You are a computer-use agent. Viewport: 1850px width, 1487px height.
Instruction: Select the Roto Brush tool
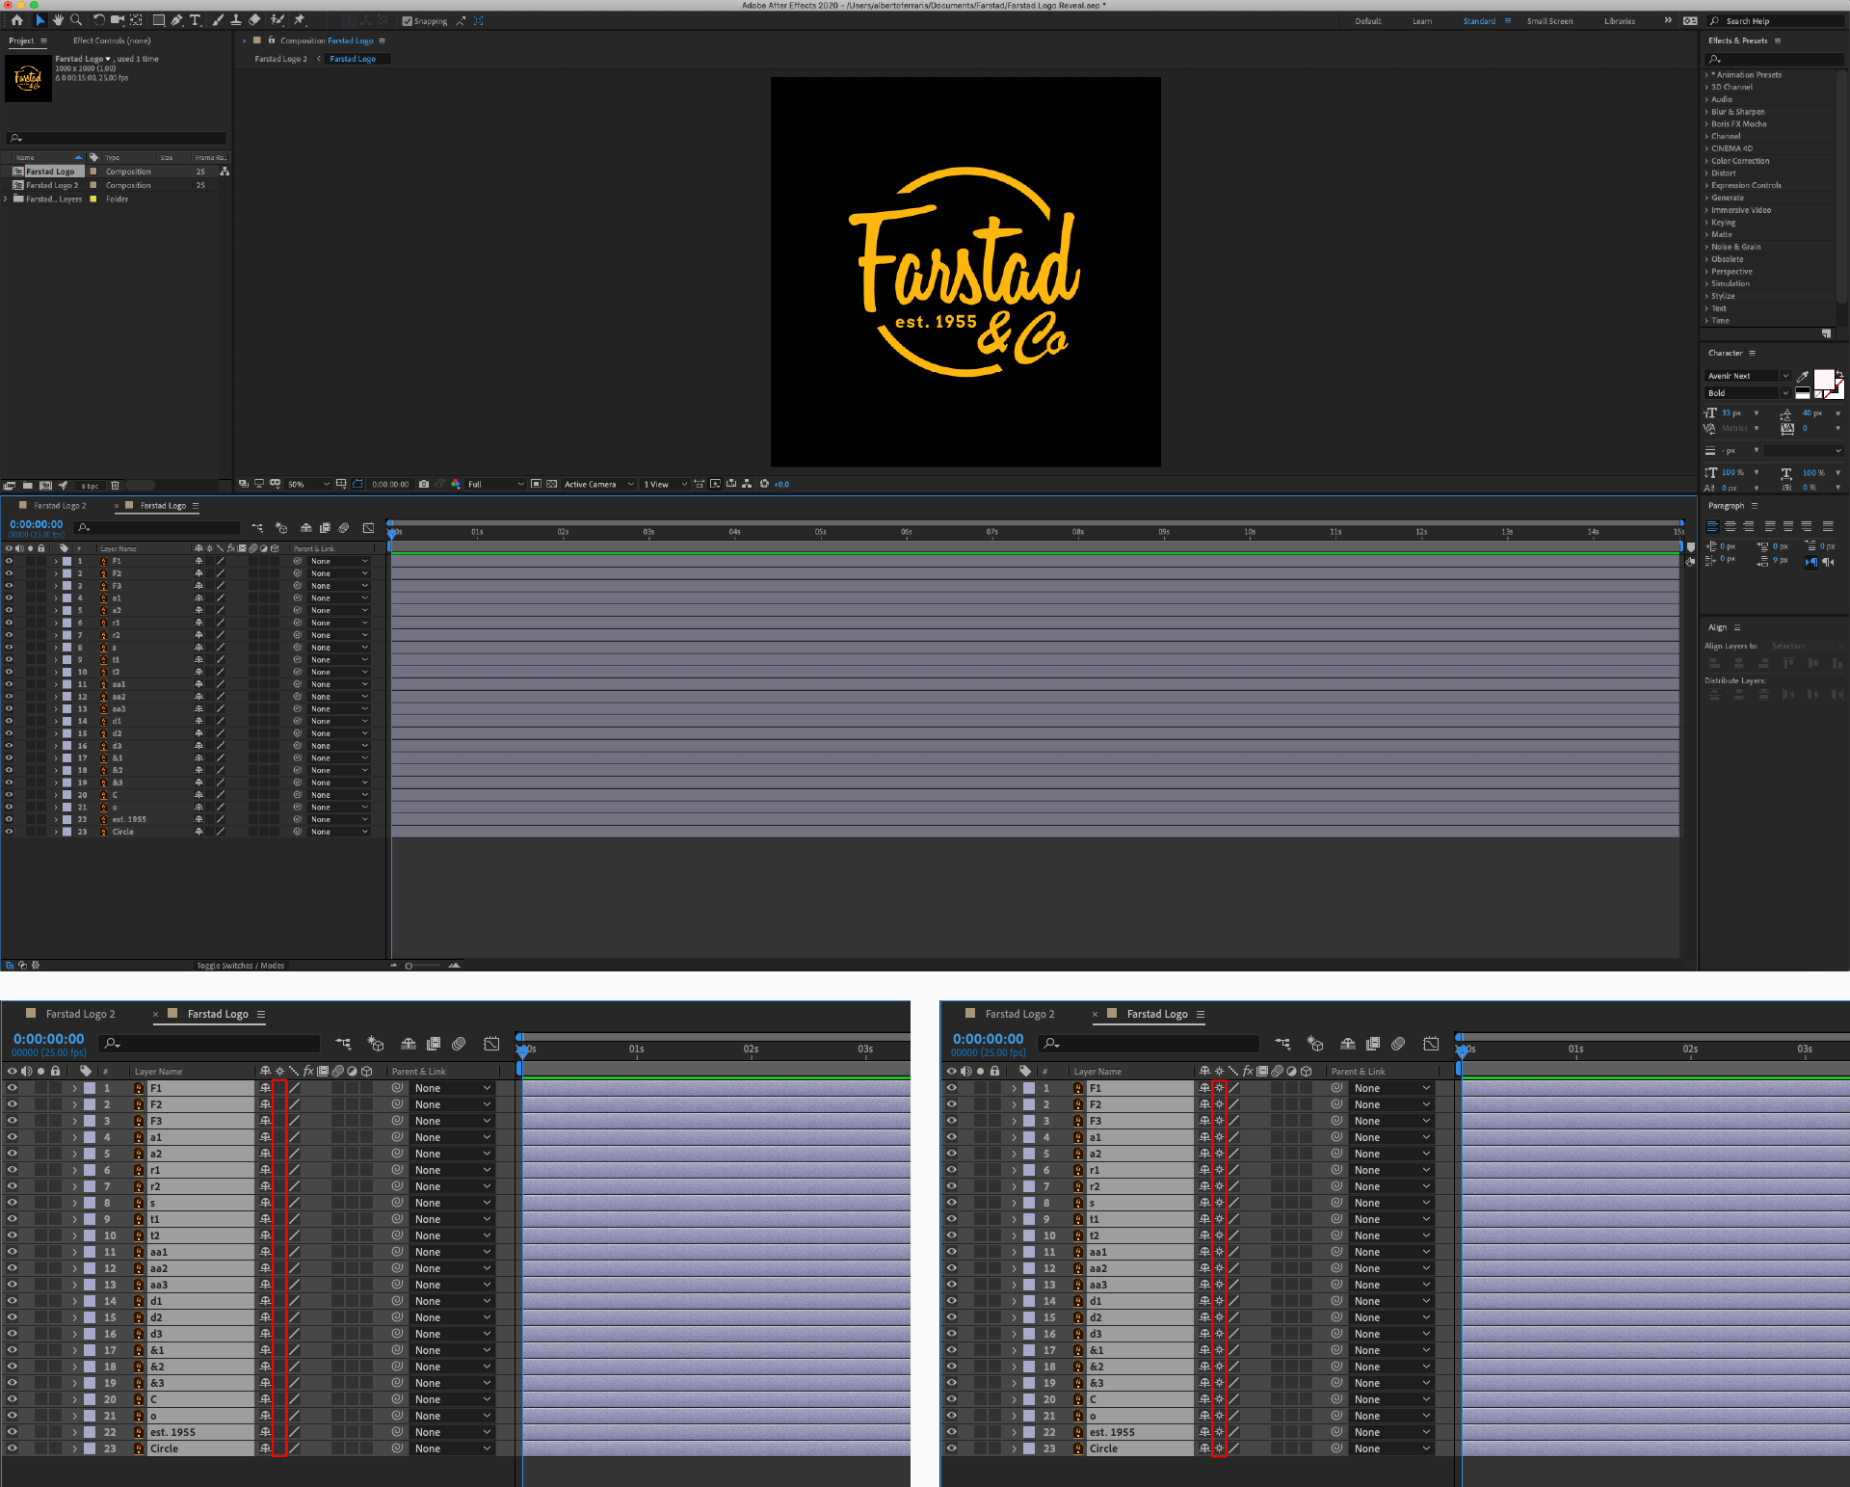tap(277, 20)
